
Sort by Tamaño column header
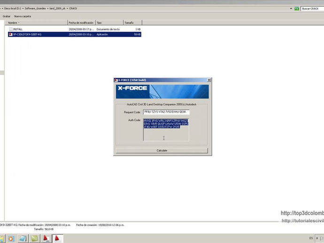(x=133, y=23)
